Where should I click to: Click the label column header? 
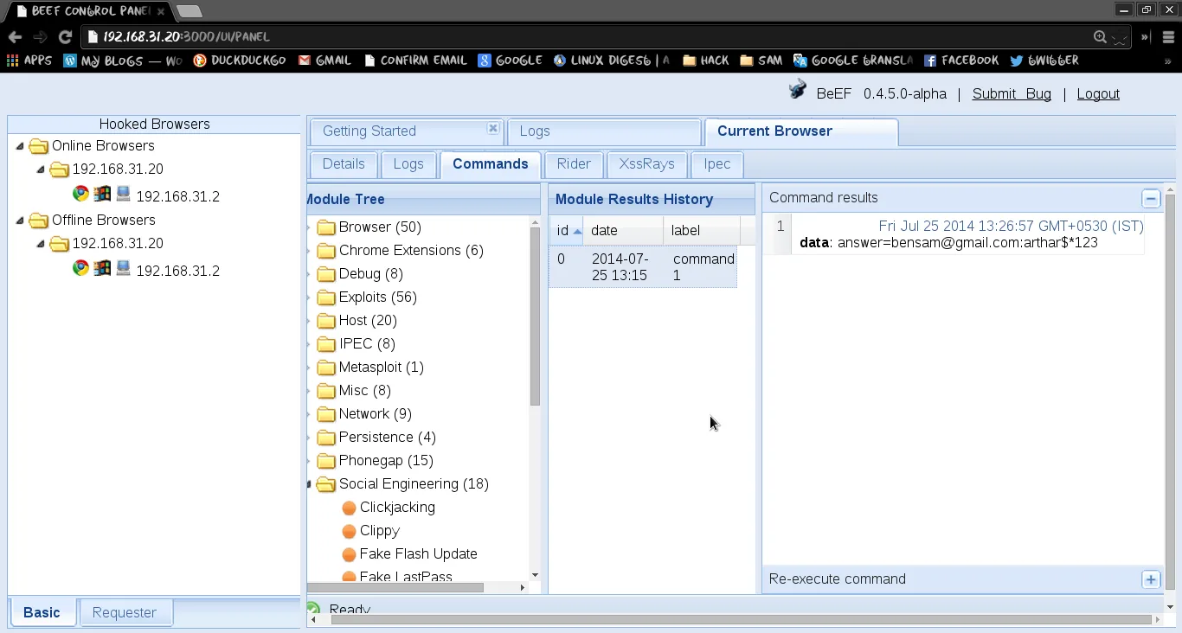click(x=702, y=231)
